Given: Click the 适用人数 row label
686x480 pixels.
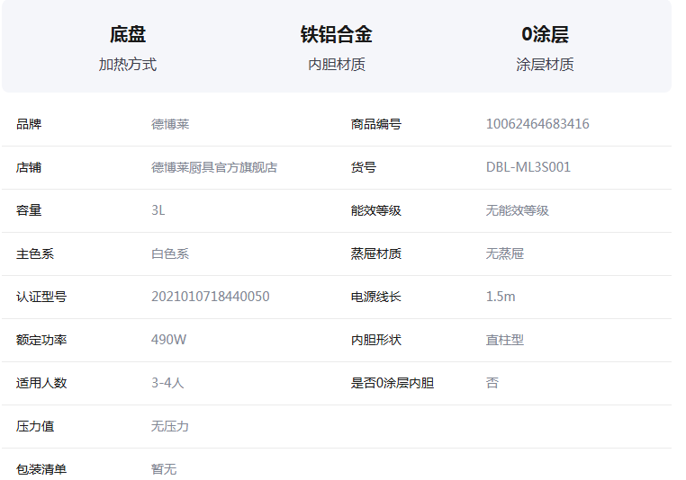Looking at the screenshot, I should coord(41,384).
